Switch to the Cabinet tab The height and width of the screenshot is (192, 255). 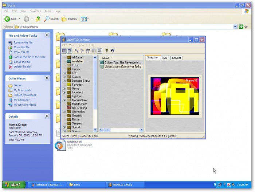[176, 58]
